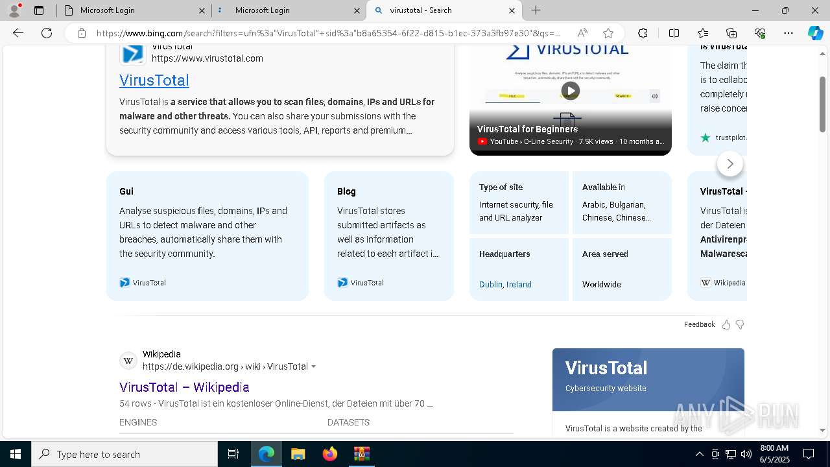This screenshot has width=830, height=467.
Task: Advance carousel with right chevron arrow
Action: point(730,164)
